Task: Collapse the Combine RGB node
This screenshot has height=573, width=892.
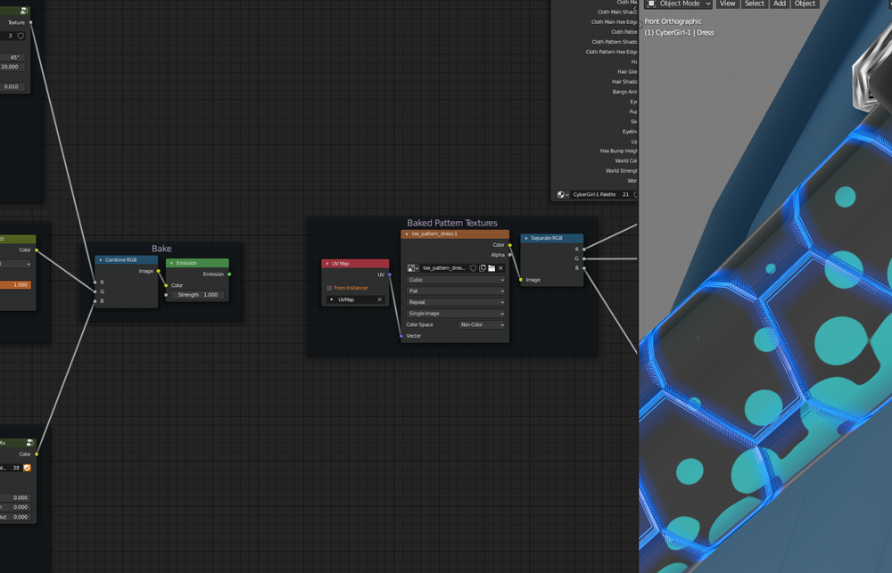Action: 101,260
